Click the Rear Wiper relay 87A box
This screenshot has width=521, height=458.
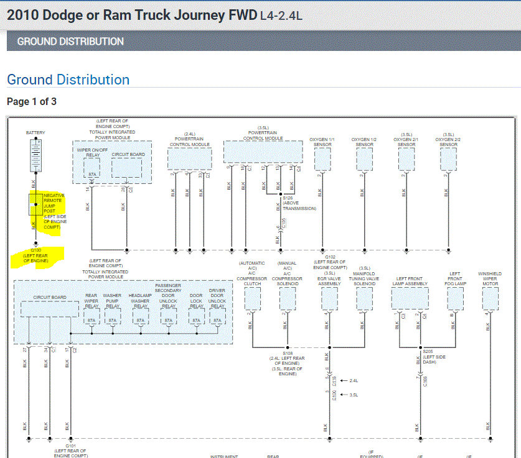[92, 317]
